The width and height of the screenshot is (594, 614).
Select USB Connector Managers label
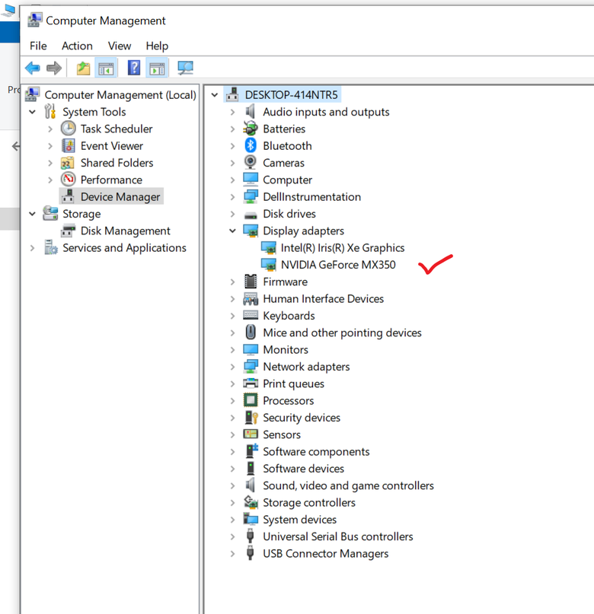tap(326, 553)
